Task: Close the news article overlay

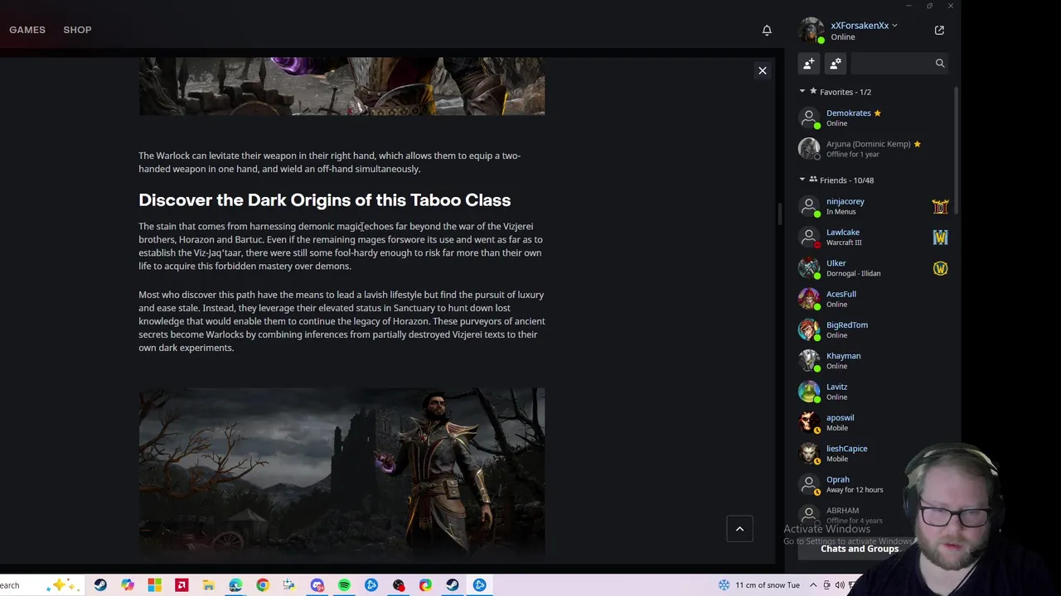Action: pyautogui.click(x=763, y=71)
